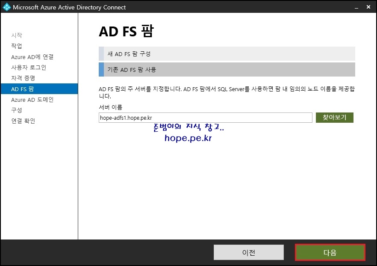Close the Azure AD Connect window
This screenshot has height=266, width=377.
point(368,7)
